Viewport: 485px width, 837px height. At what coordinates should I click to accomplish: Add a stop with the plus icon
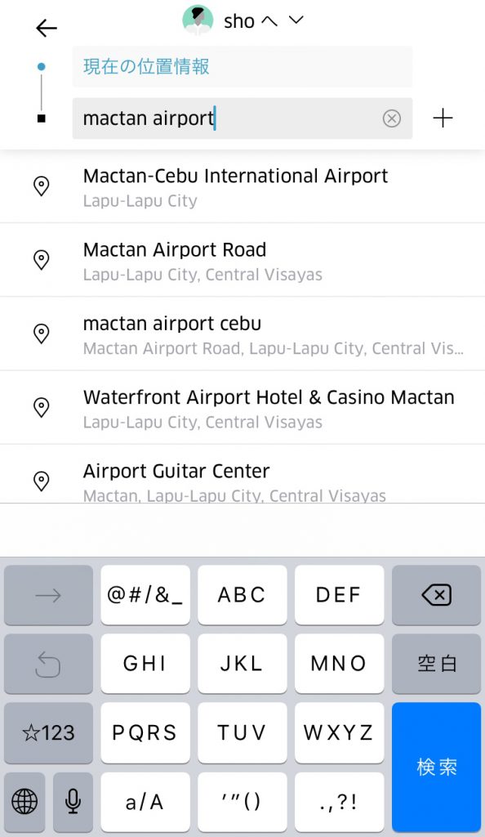(443, 118)
